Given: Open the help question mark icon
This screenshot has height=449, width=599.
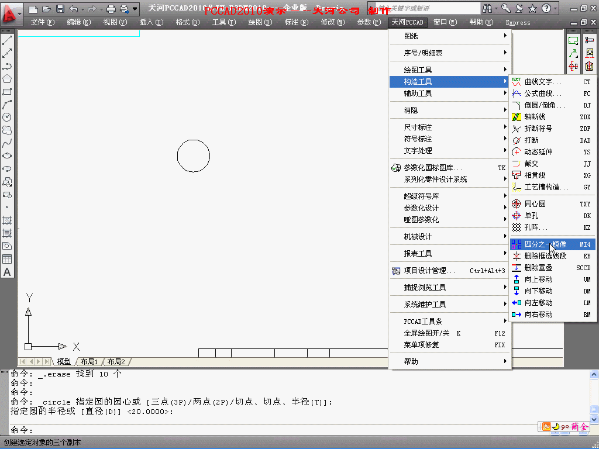Looking at the screenshot, I should pyautogui.click(x=546, y=8).
